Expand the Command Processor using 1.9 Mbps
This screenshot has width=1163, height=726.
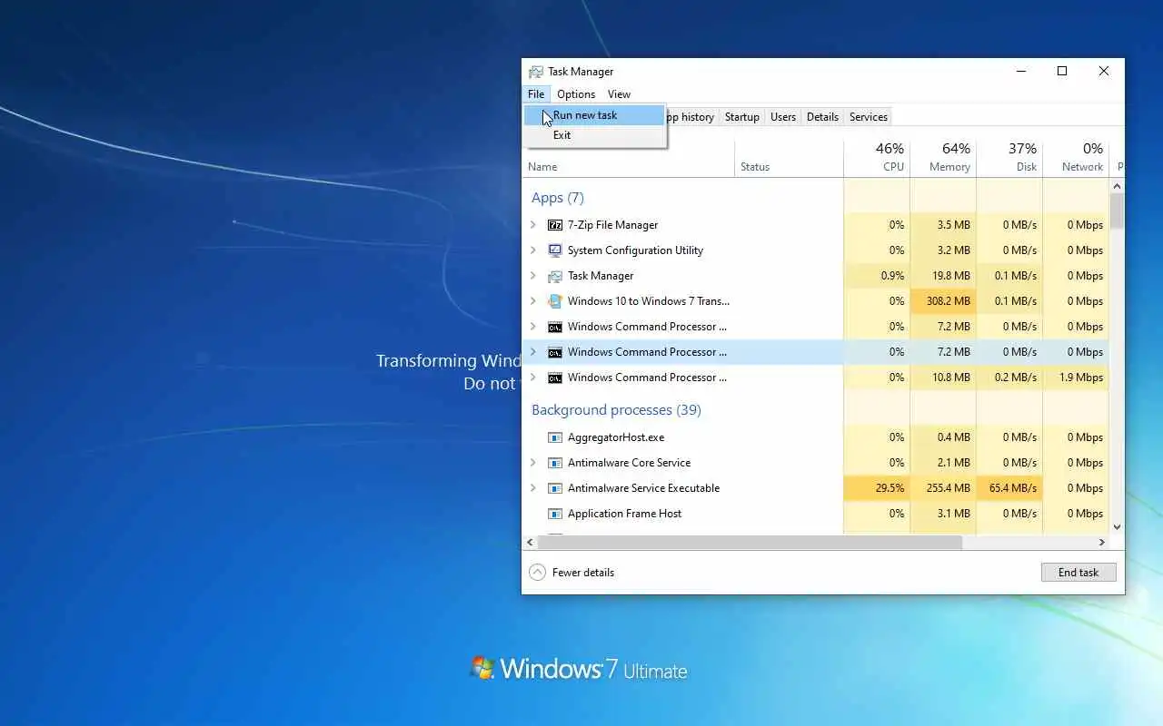coord(533,378)
